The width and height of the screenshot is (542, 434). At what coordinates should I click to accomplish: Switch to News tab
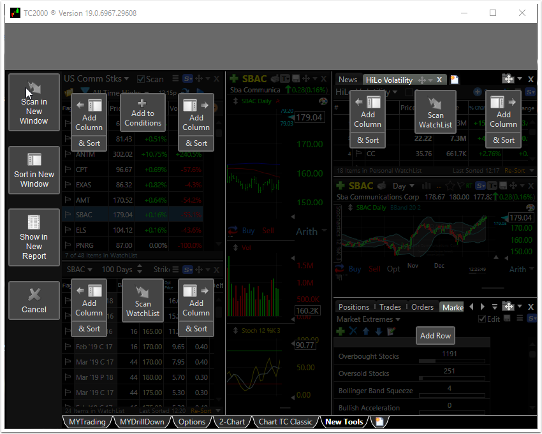(348, 80)
